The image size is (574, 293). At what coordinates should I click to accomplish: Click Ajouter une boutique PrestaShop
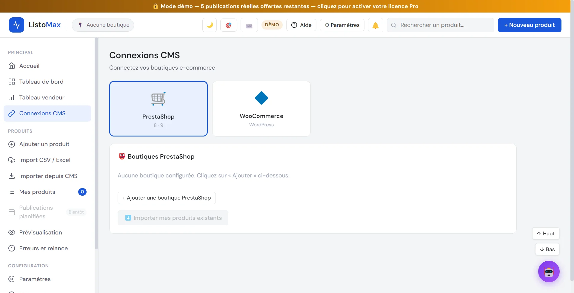(167, 198)
